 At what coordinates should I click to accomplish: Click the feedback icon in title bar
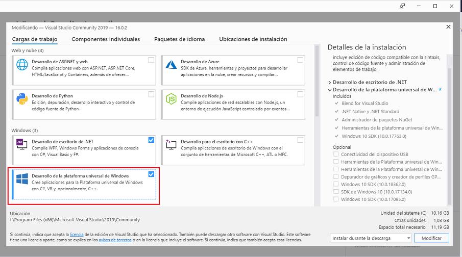[x=402, y=6]
